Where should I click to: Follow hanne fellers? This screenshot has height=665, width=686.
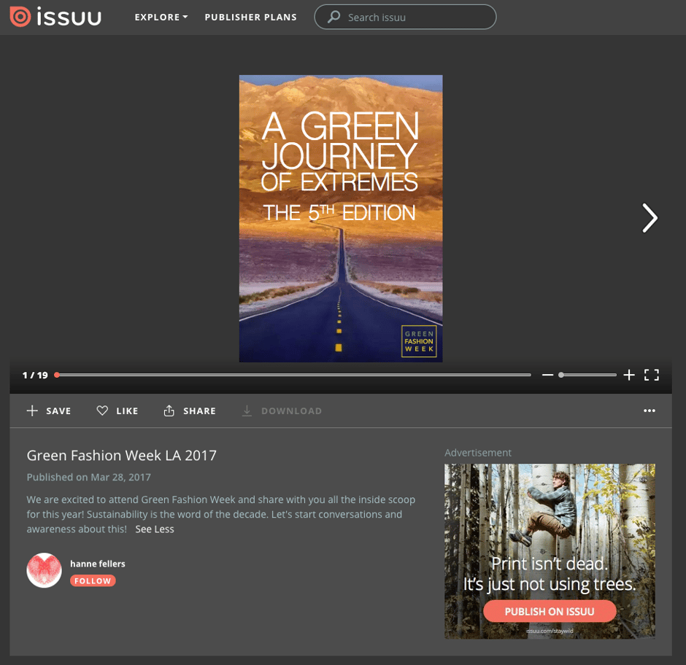(93, 580)
